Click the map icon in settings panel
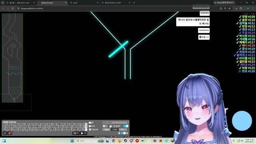 point(90,123)
